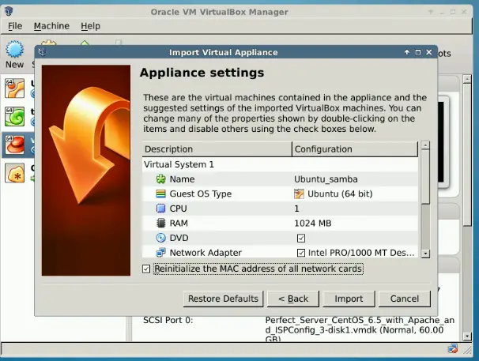This screenshot has height=361, width=479.
Task: Uncheck the Network Adapter checkbox
Action: click(x=301, y=253)
